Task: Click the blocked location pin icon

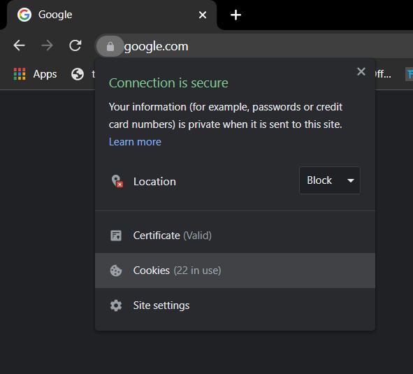Action: click(117, 181)
